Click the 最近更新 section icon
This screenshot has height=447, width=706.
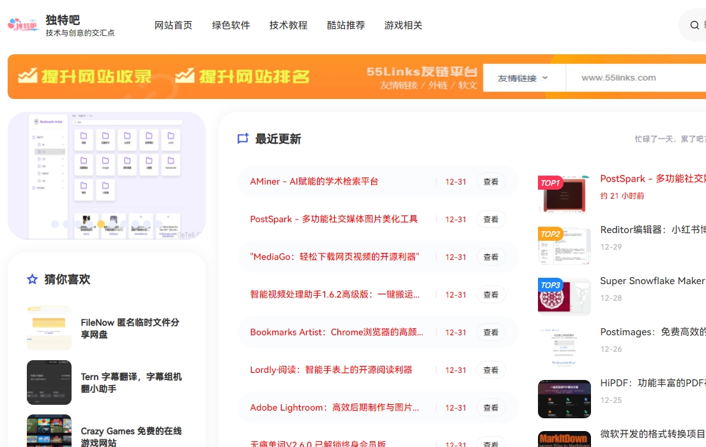[243, 139]
